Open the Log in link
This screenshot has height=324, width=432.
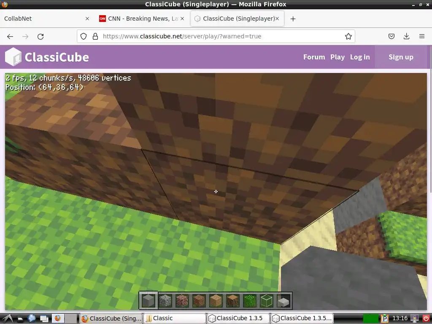click(360, 57)
